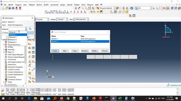Click Create... in Section Manager
Viewport: 181px width, 101px height.
55,51
